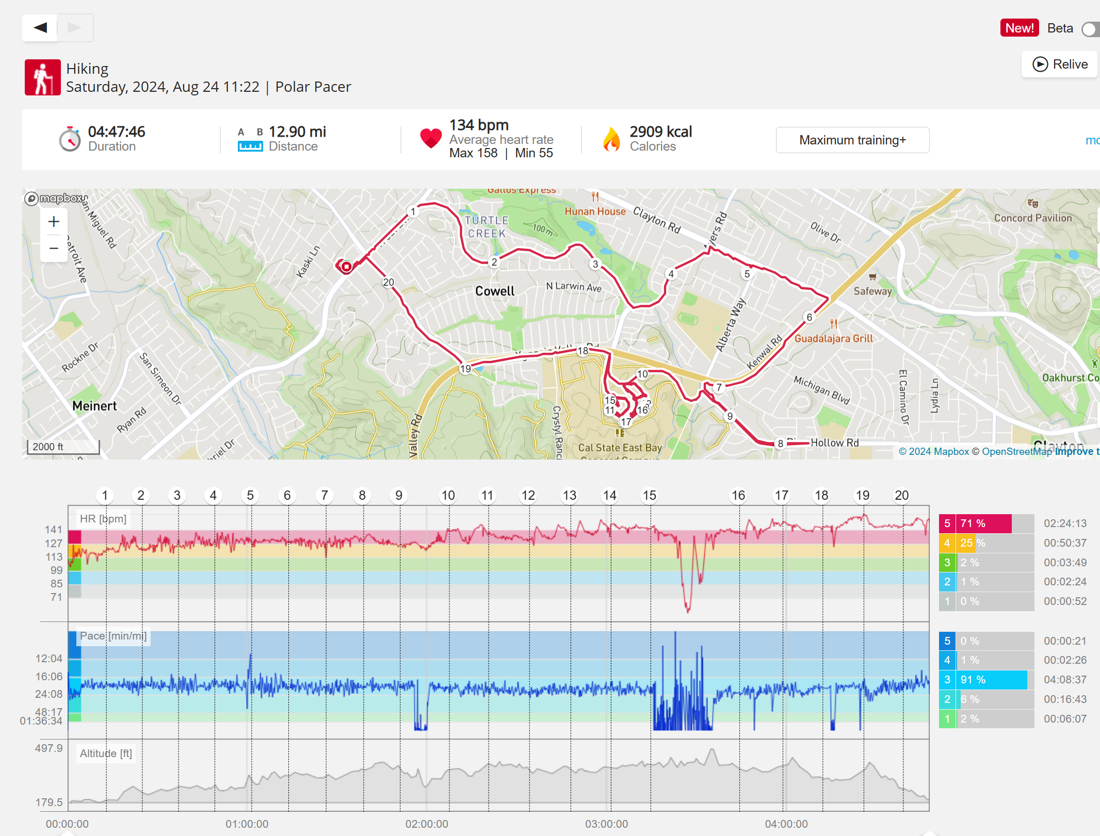Click the red hiking sport icon
The width and height of the screenshot is (1100, 836).
[43, 77]
